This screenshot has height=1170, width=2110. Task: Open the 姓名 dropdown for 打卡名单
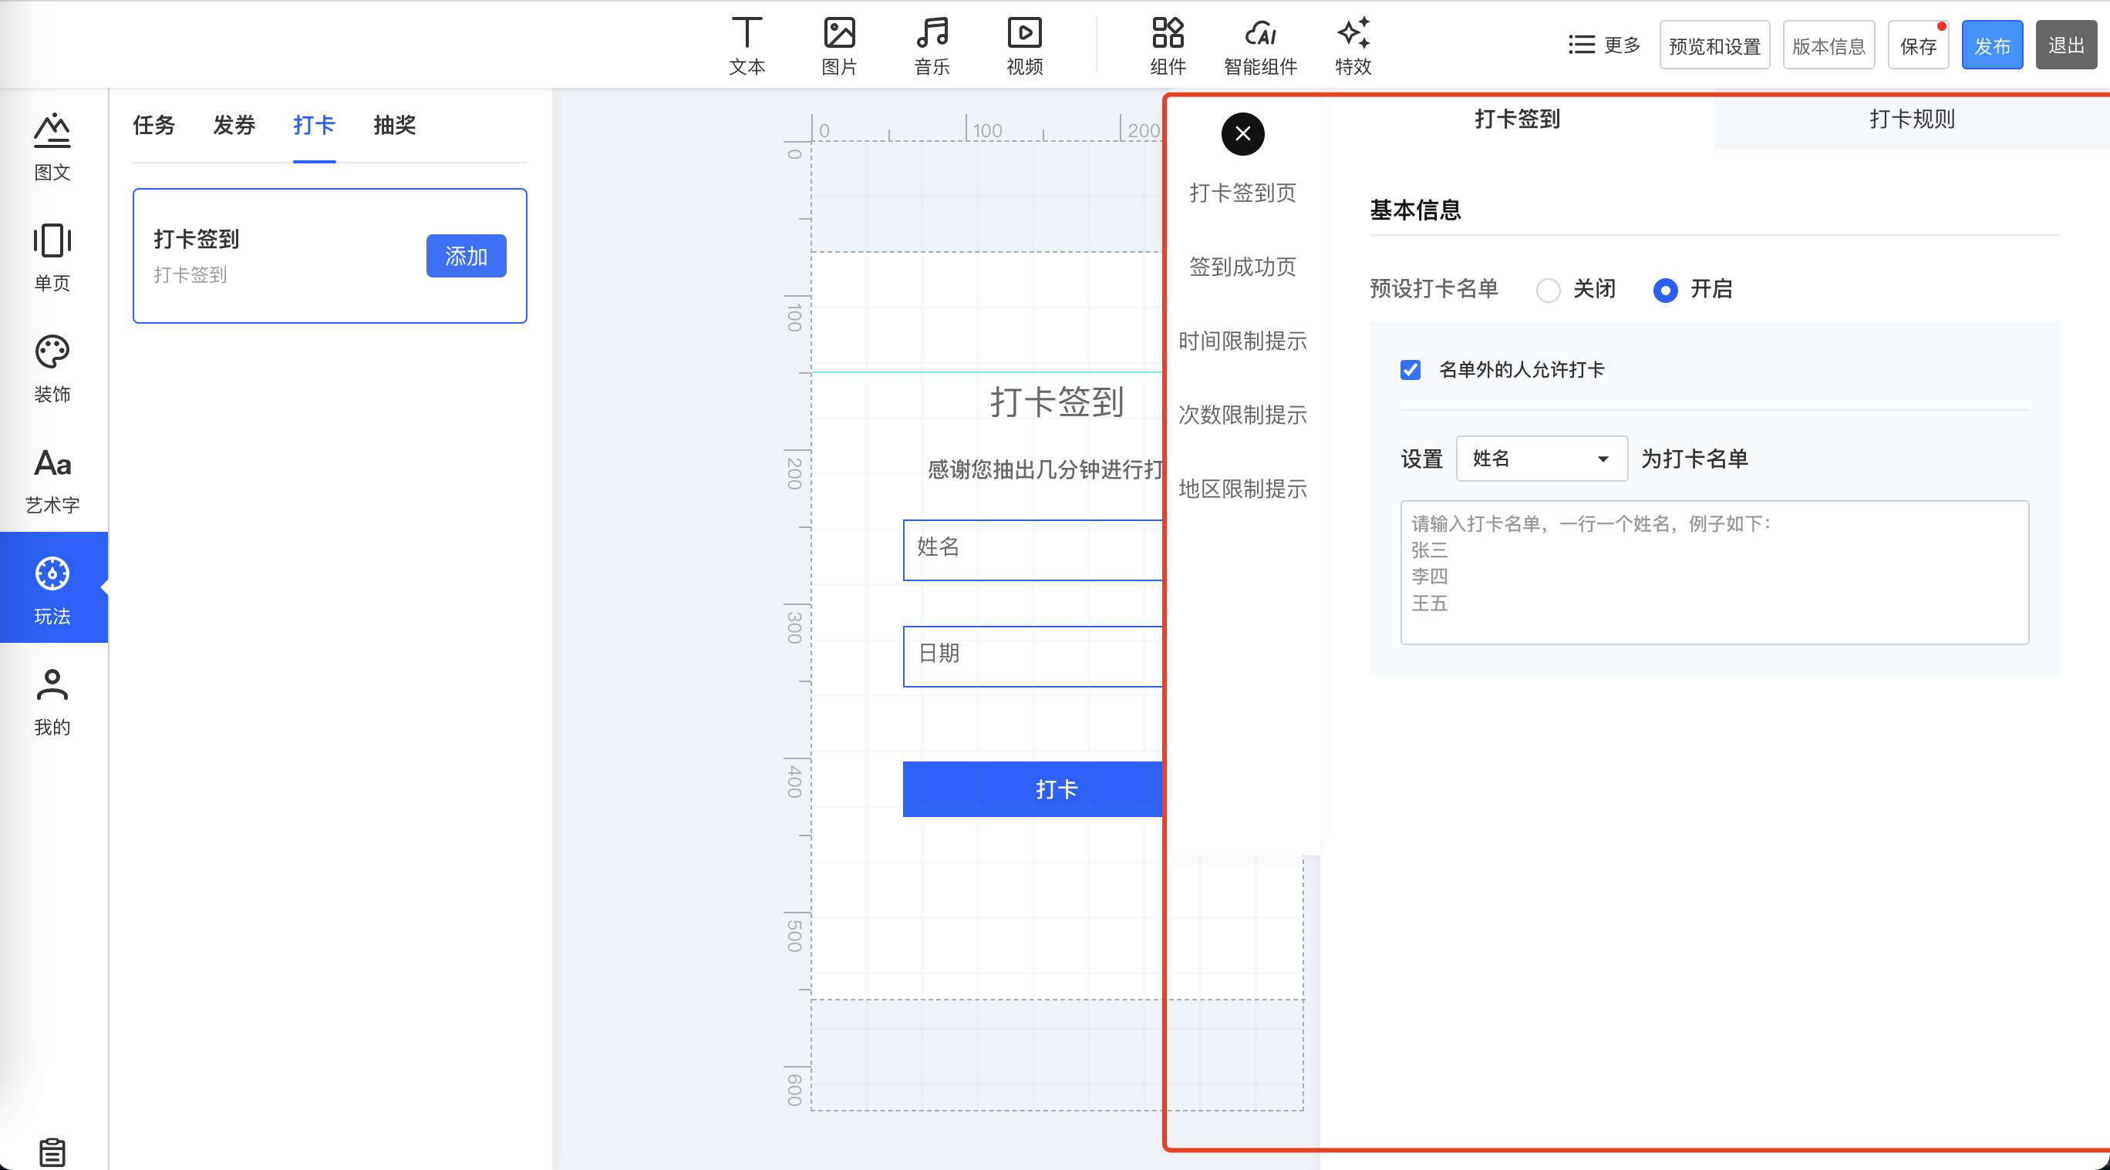(x=1541, y=459)
